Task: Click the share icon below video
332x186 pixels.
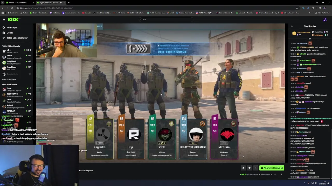Action: (275, 174)
